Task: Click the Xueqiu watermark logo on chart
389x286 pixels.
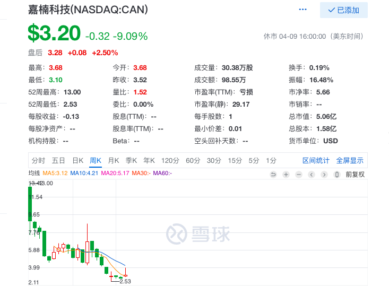Action: [198, 233]
